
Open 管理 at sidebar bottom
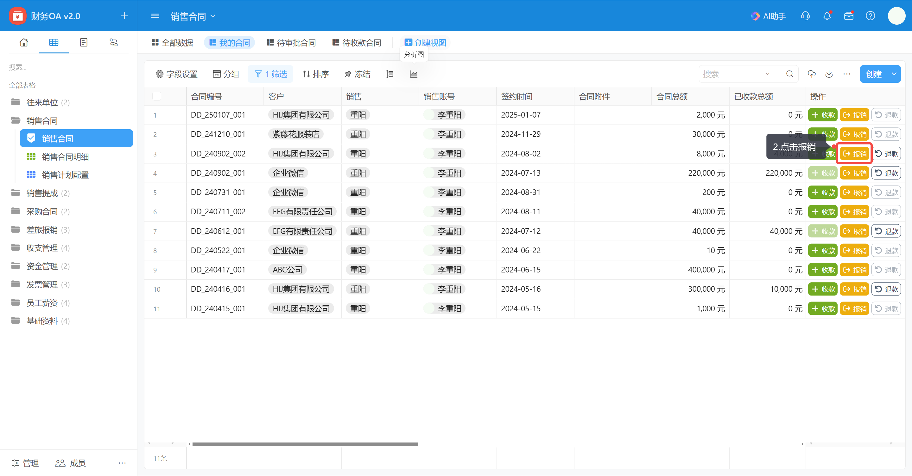tap(25, 463)
